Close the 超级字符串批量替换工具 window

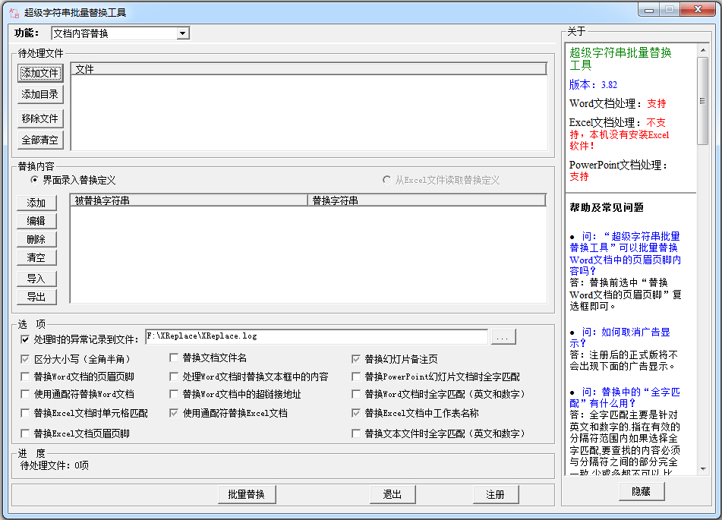[x=698, y=9]
